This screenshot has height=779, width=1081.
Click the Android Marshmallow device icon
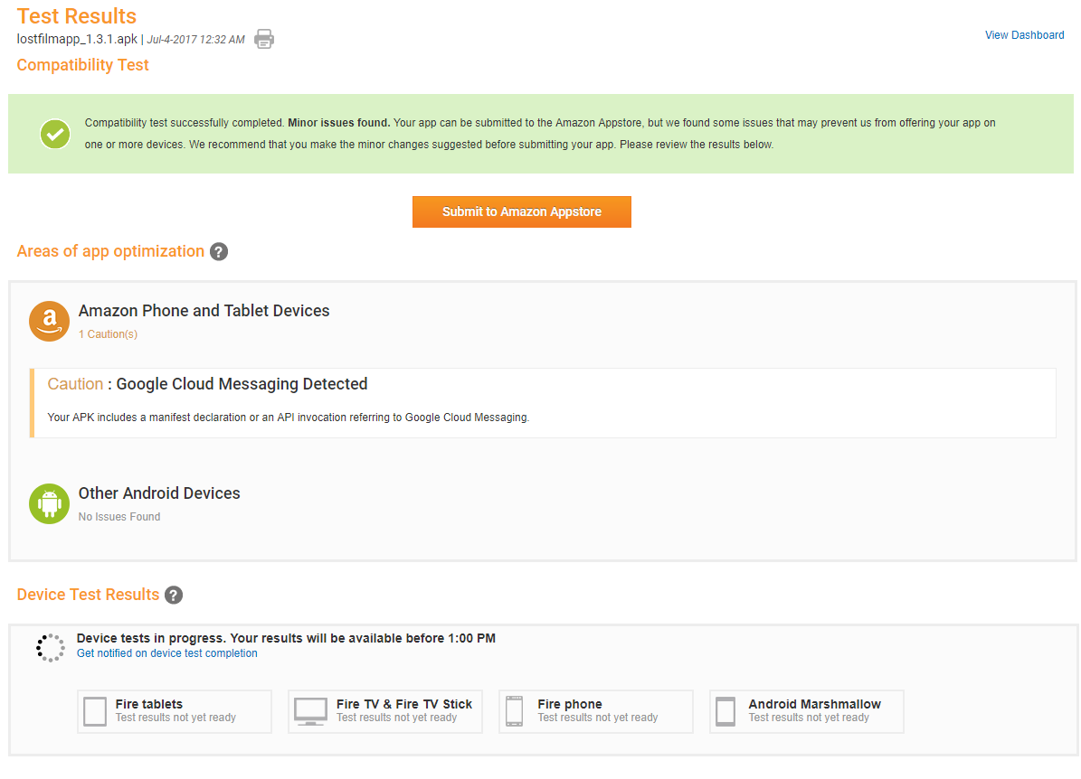725,711
